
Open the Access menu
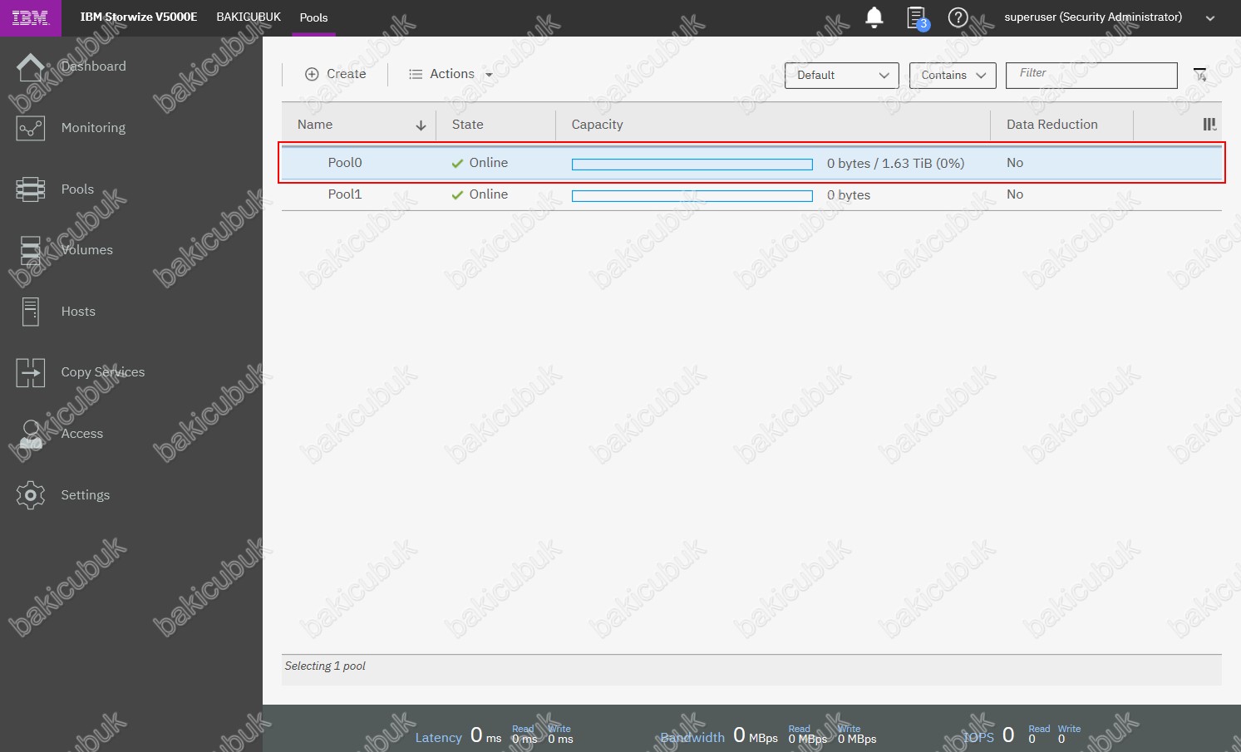tap(81, 434)
